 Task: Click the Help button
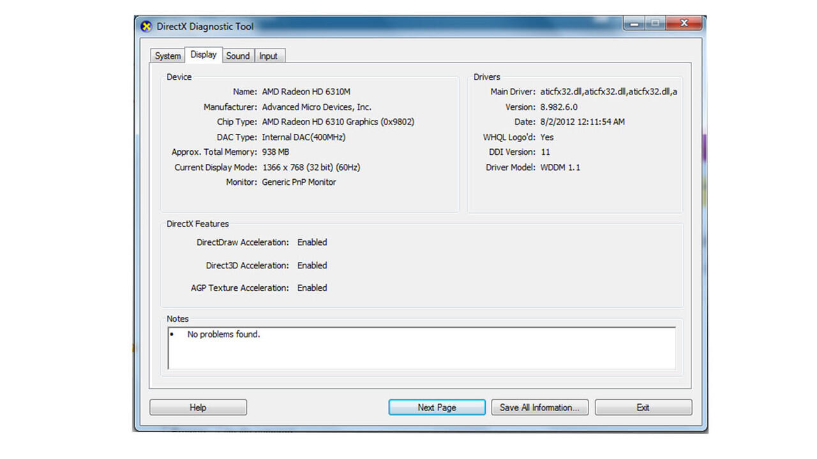[x=198, y=407]
